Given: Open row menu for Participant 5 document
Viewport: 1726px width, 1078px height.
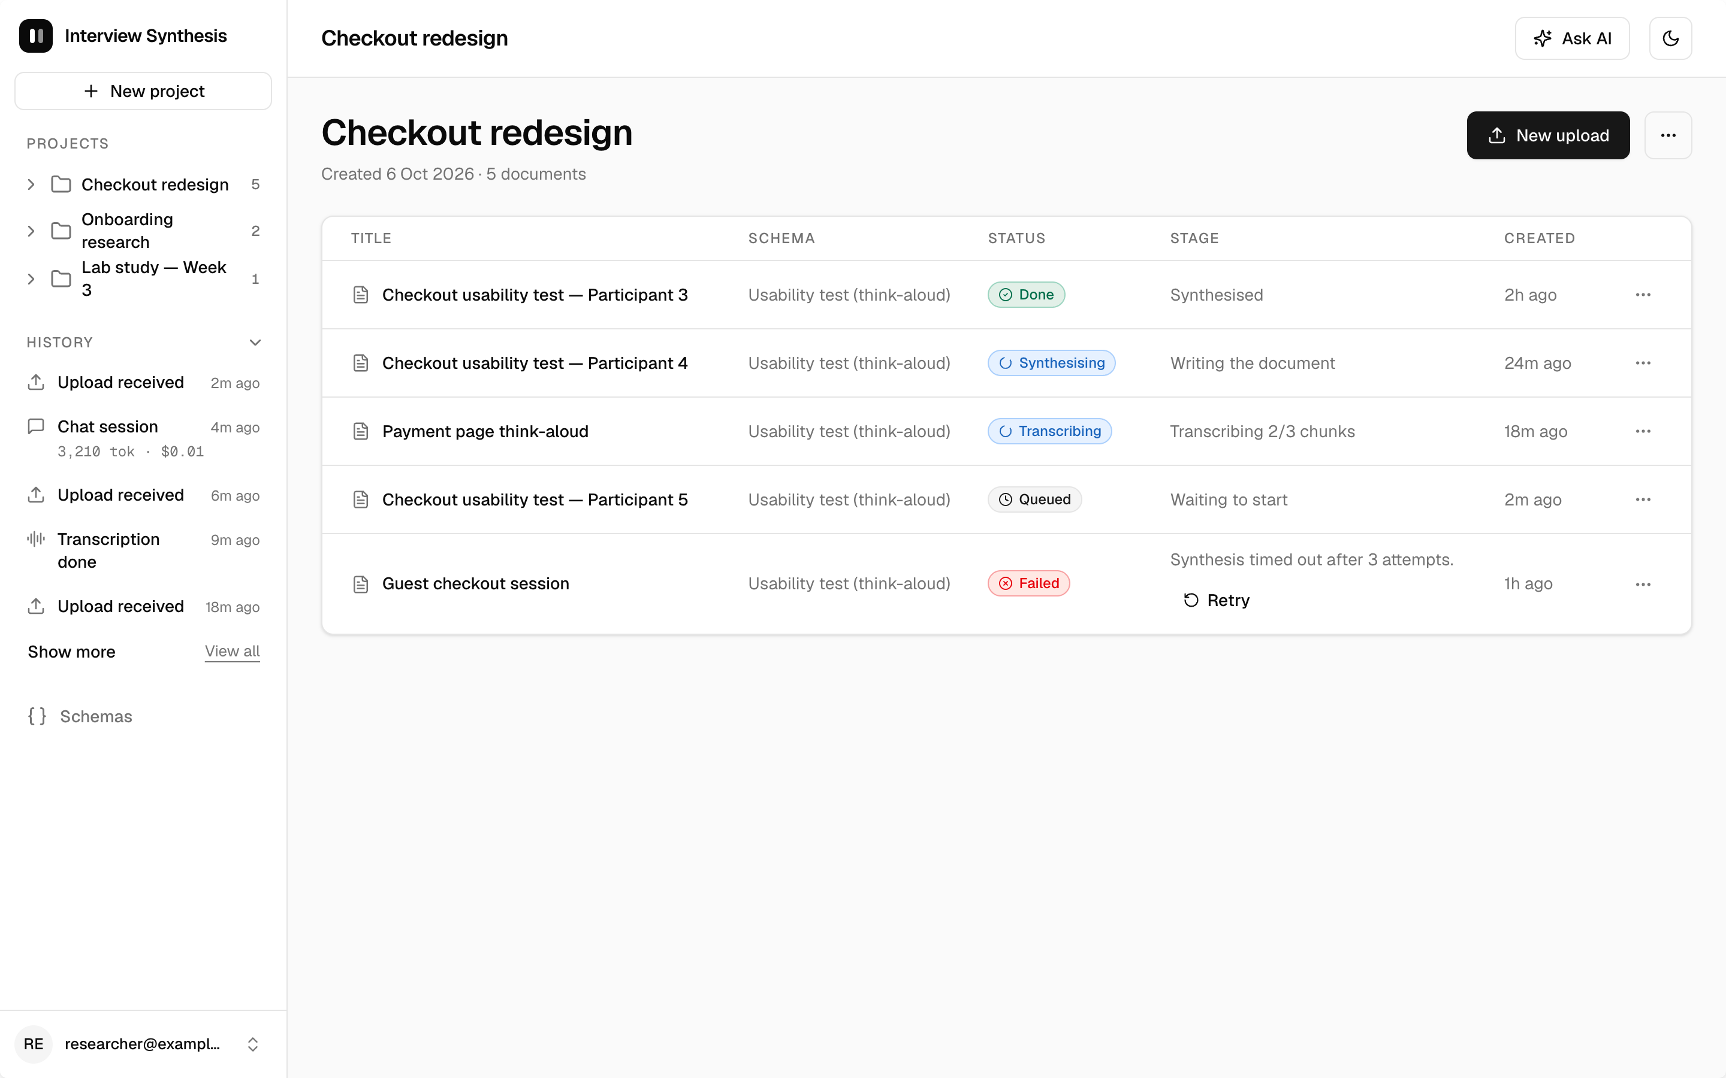Looking at the screenshot, I should [x=1643, y=501].
